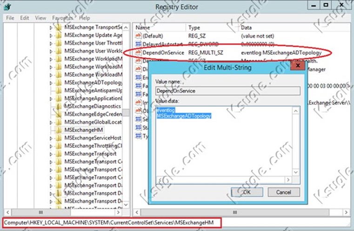Expand the MSExchangeApplicationL tree node
Viewport: 354px width, 231px height.
click(51, 99)
